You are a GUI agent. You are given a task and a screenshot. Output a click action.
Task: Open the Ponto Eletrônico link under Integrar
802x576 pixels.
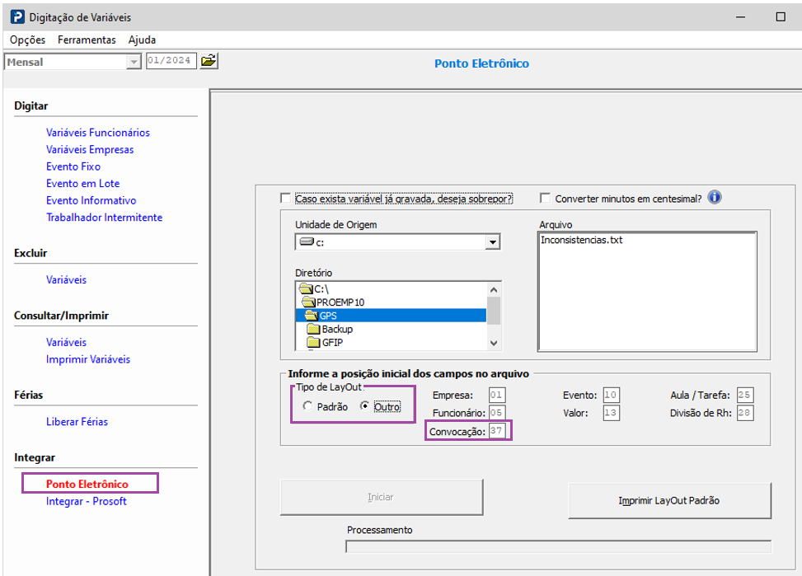pos(87,484)
